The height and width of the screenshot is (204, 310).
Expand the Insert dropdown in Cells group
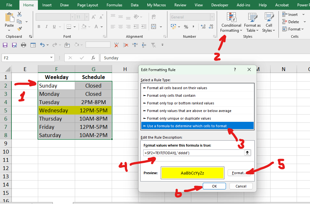point(303,14)
